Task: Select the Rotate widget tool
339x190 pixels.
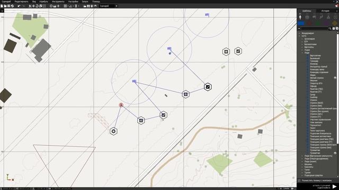Action: click(37, 6)
